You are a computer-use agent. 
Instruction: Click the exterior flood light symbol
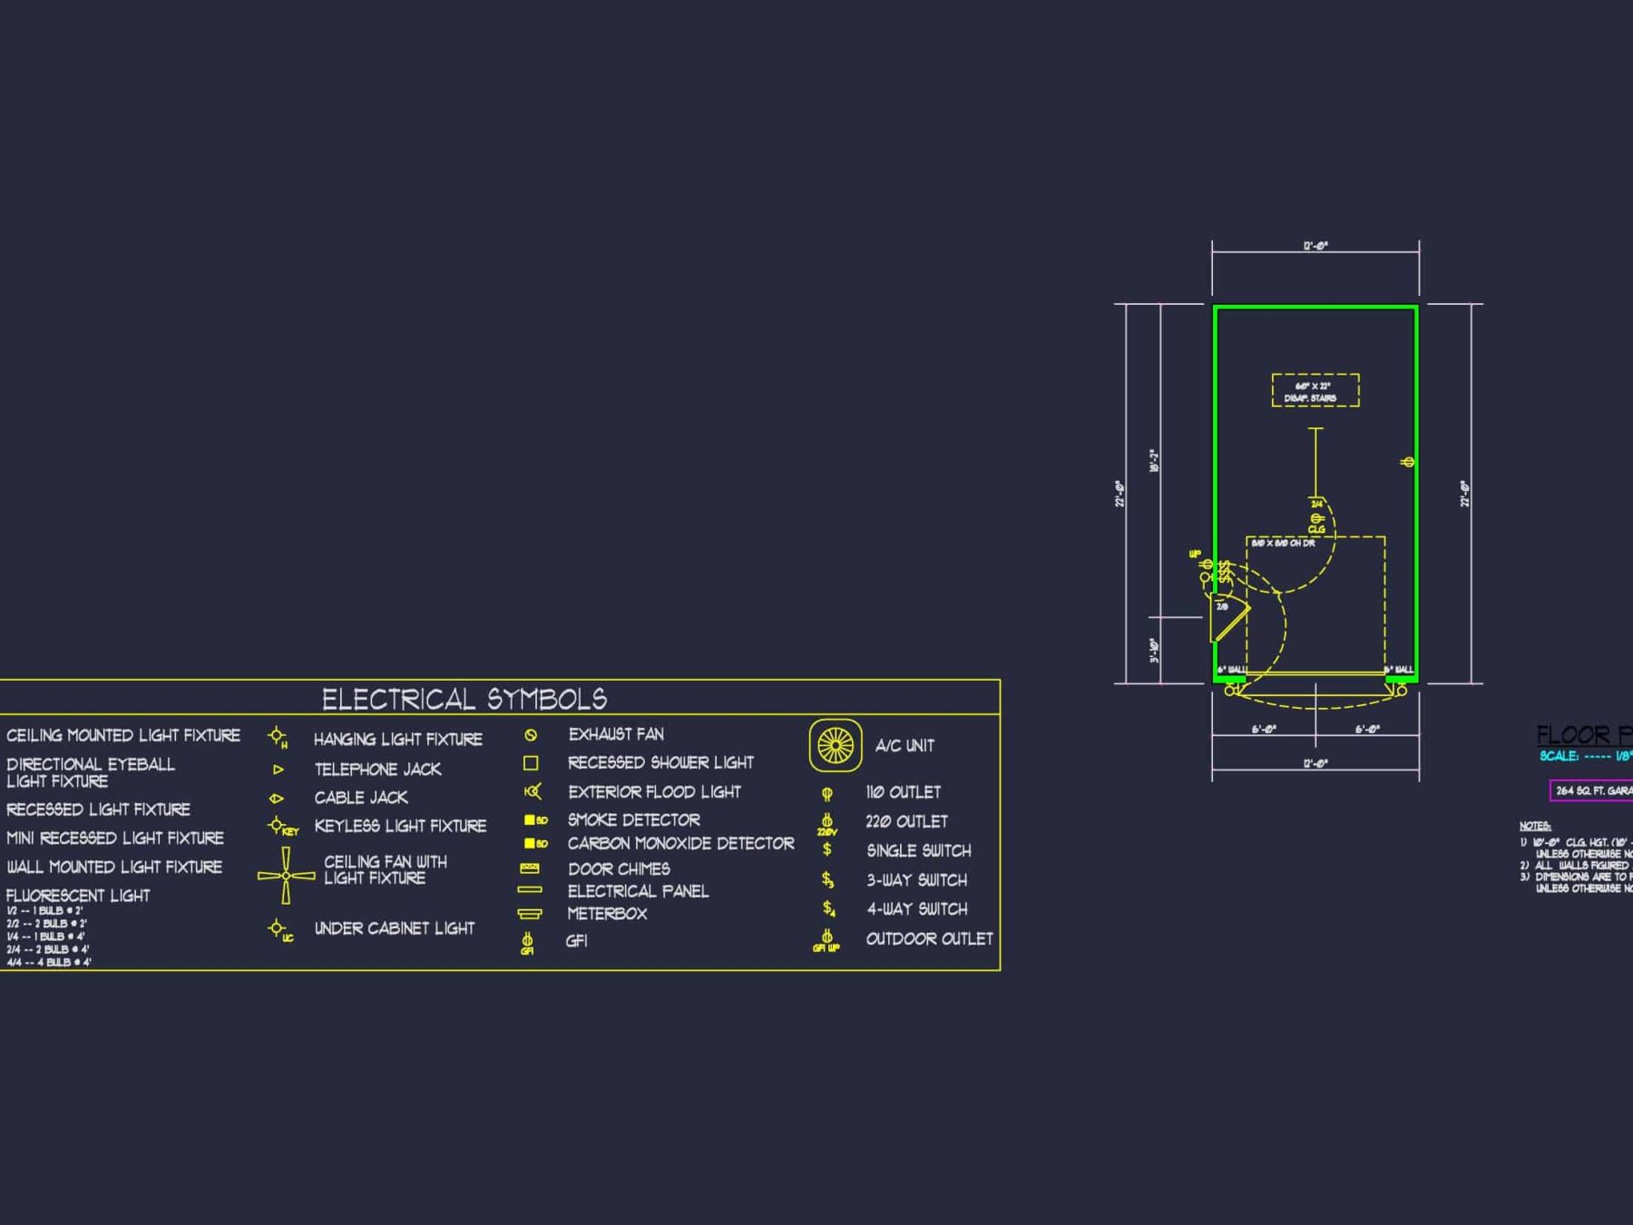[533, 791]
